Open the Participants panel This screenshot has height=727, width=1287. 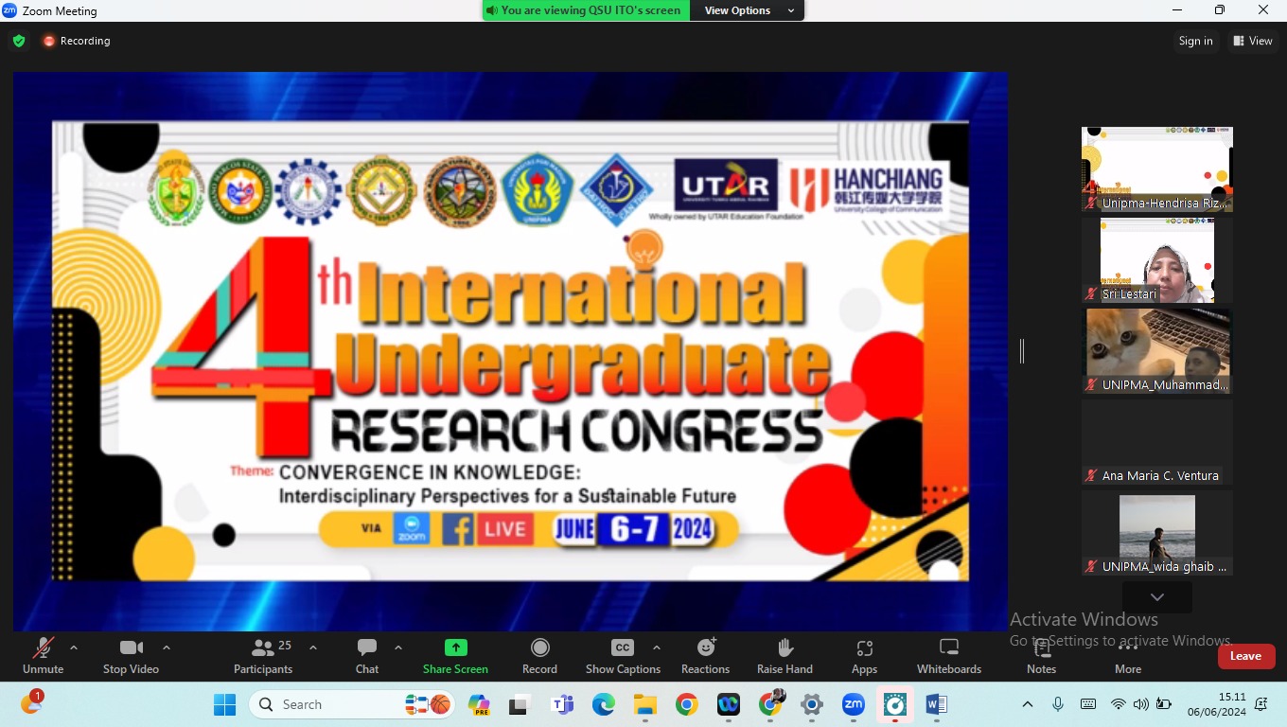click(x=263, y=656)
